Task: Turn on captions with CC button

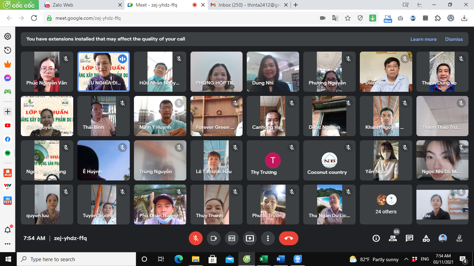Action: coord(232,238)
